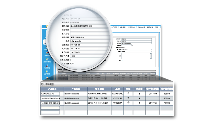Viewport: 213px width, 131px height.
Task: Click the 系统设置 menu tab
Action: [151, 27]
